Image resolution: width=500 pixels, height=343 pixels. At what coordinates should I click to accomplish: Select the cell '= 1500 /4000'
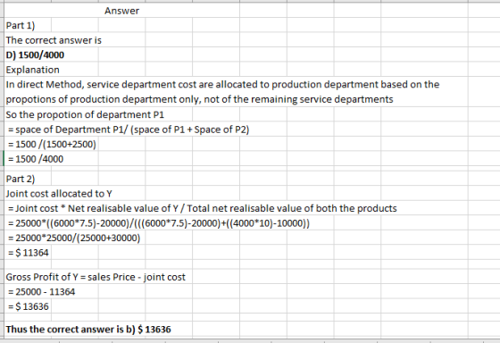tap(36, 159)
